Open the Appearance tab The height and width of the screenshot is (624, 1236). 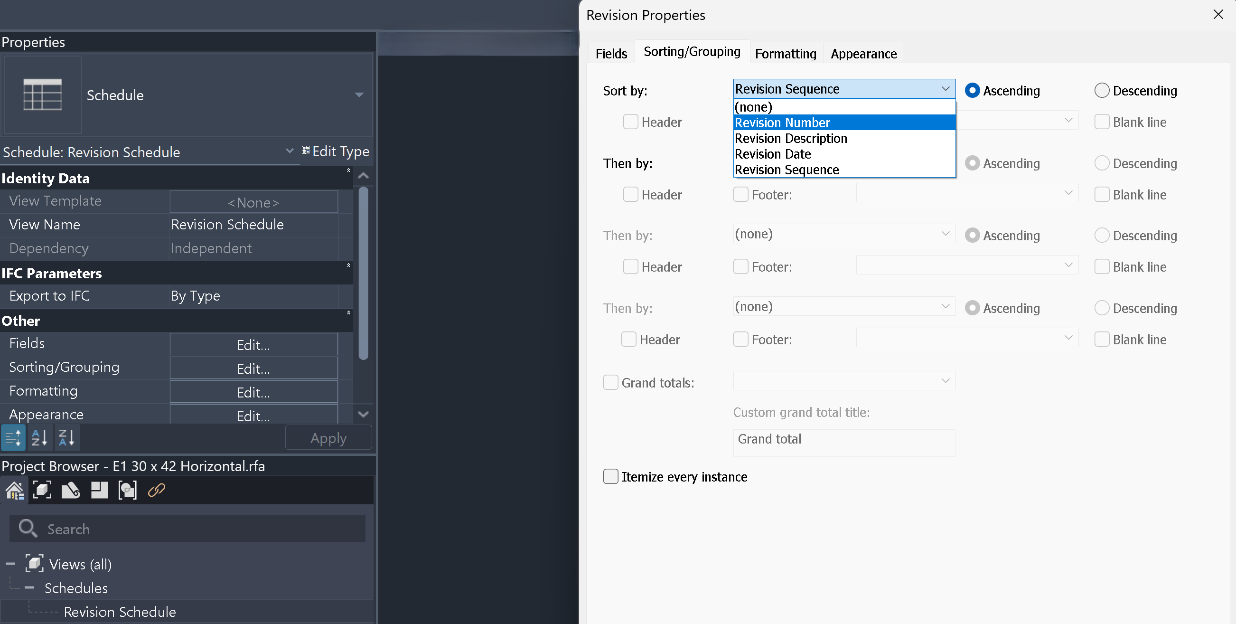[x=864, y=53]
